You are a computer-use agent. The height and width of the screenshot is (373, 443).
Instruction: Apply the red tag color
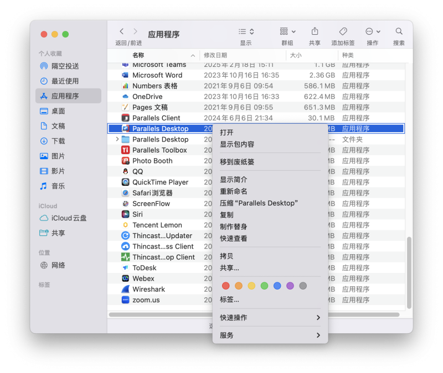pos(226,286)
